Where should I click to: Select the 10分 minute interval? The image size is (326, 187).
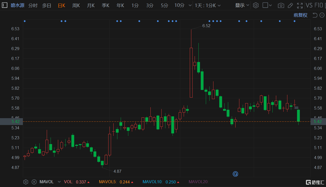(179, 5)
